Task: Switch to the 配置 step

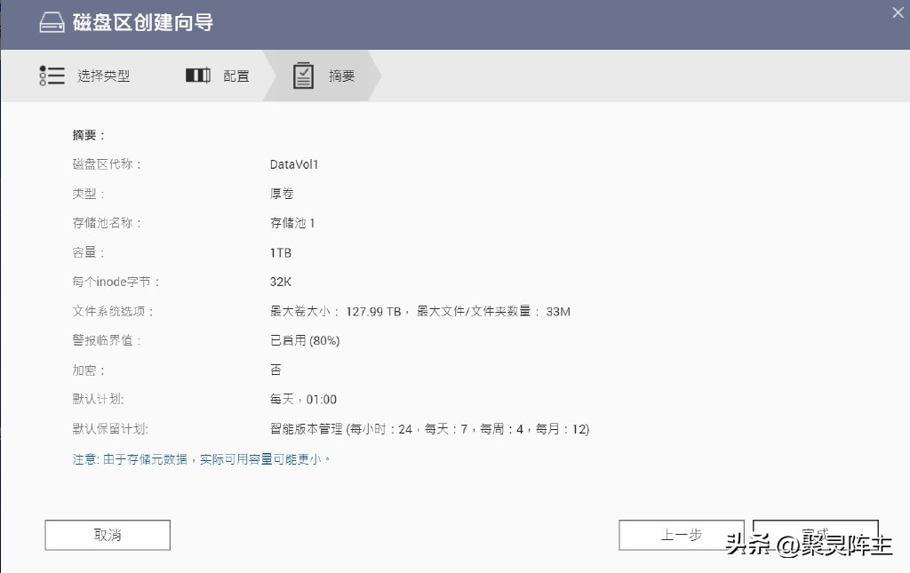Action: point(235,76)
